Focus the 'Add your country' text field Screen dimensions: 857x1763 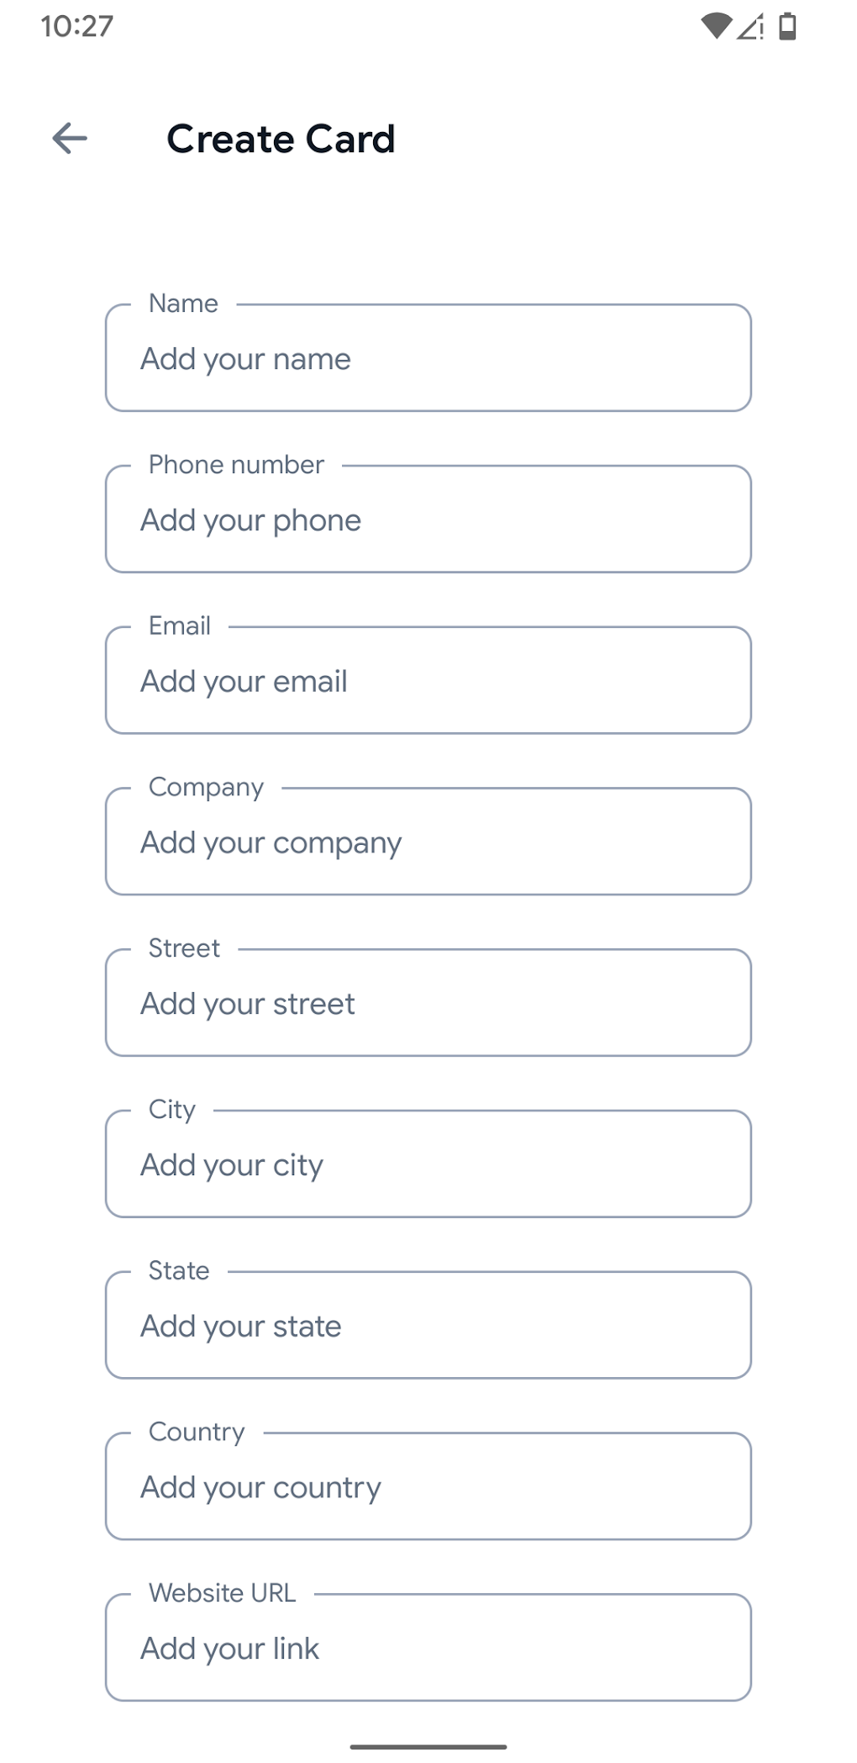coord(428,1487)
